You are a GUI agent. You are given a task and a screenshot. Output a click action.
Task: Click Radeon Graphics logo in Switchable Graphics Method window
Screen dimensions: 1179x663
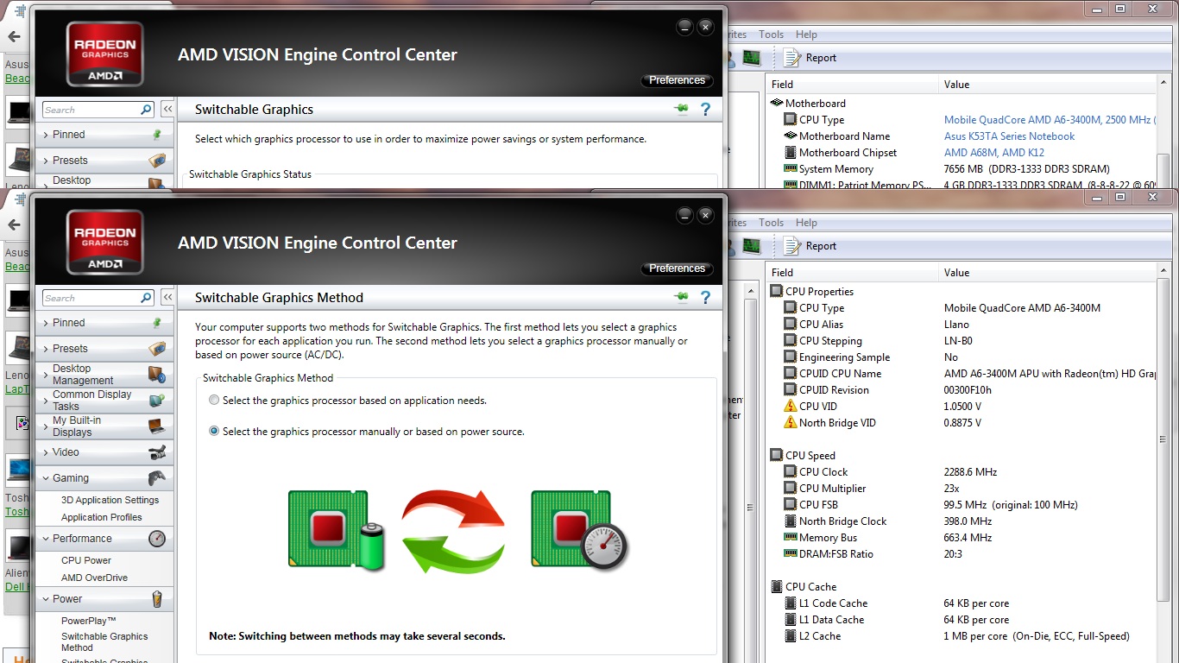pyautogui.click(x=105, y=243)
